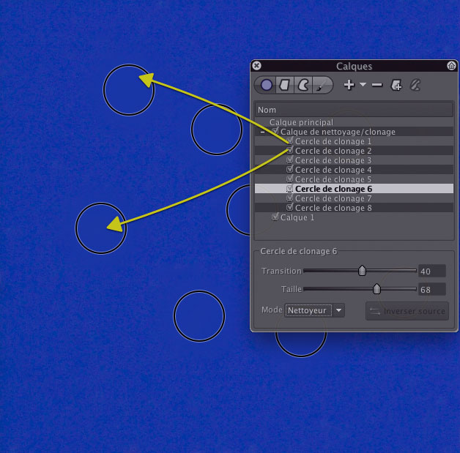Select the polygon shape tool icon
The image size is (460, 453).
(284, 86)
